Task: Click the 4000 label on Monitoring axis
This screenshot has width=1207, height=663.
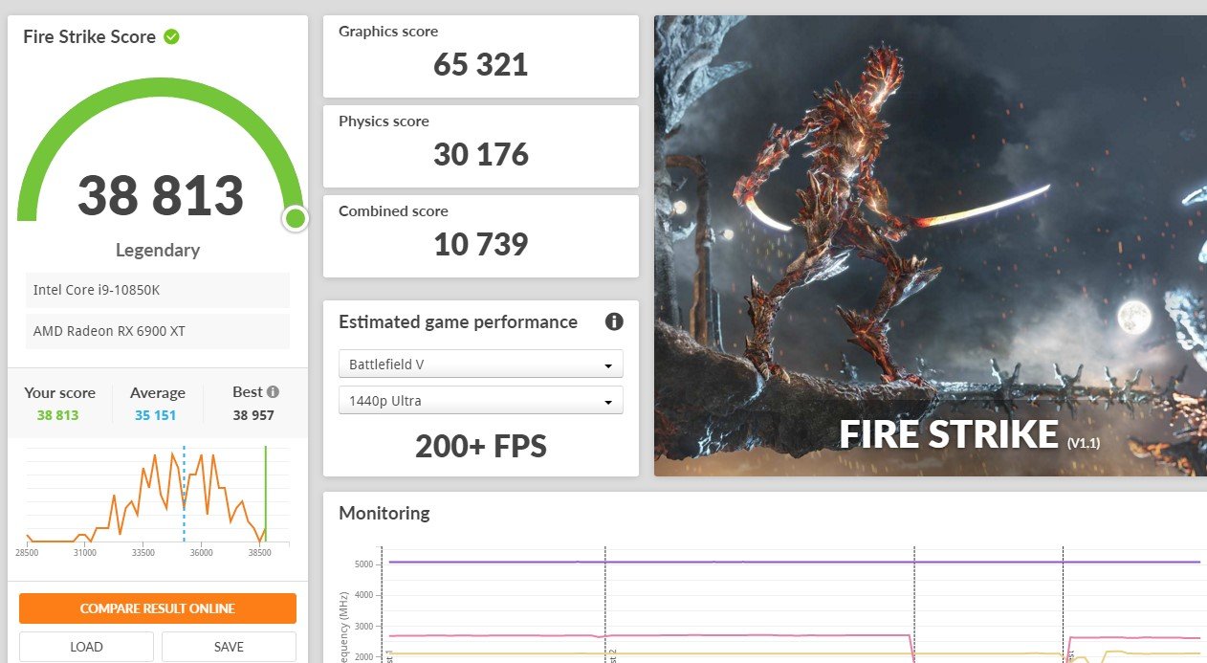Action: (x=363, y=595)
